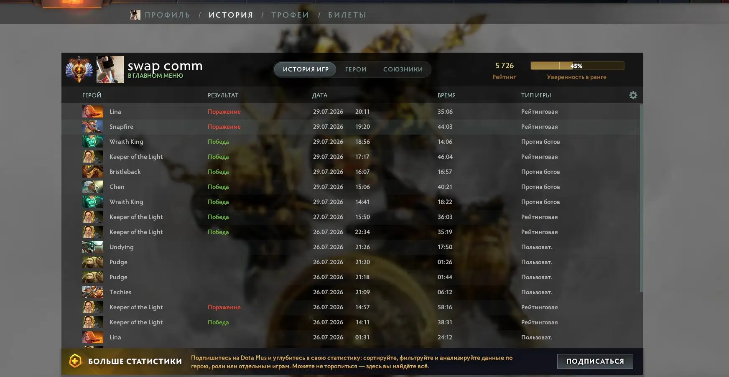This screenshot has height=377, width=729.
Task: Click the rank medal emblem icon
Action: coord(79,69)
